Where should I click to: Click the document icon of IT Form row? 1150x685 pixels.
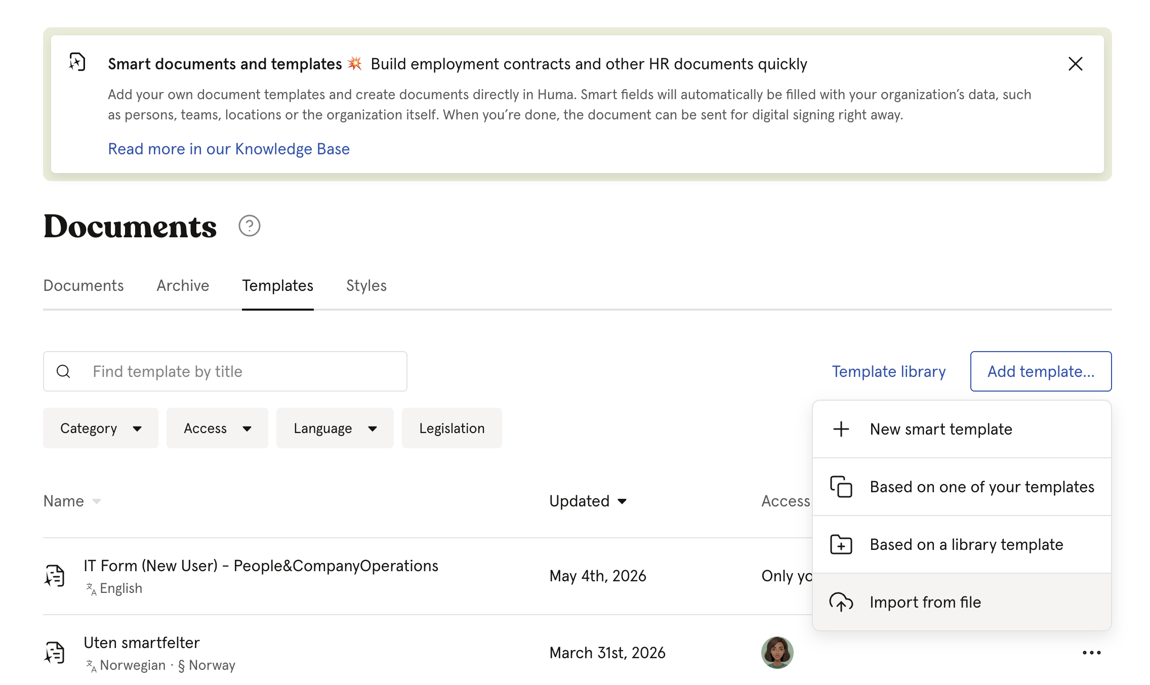coord(55,576)
